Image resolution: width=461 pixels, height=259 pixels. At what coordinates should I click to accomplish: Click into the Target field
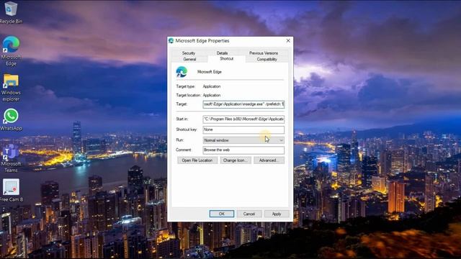pyautogui.click(x=243, y=104)
